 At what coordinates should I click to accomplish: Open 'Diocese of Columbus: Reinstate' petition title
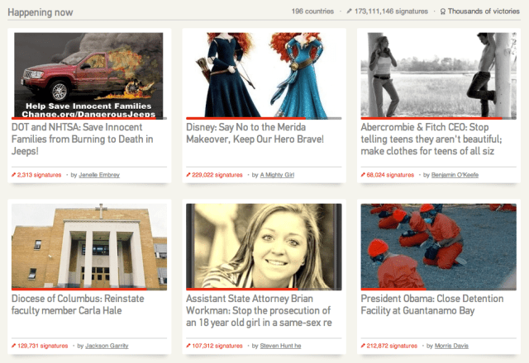coord(78,304)
